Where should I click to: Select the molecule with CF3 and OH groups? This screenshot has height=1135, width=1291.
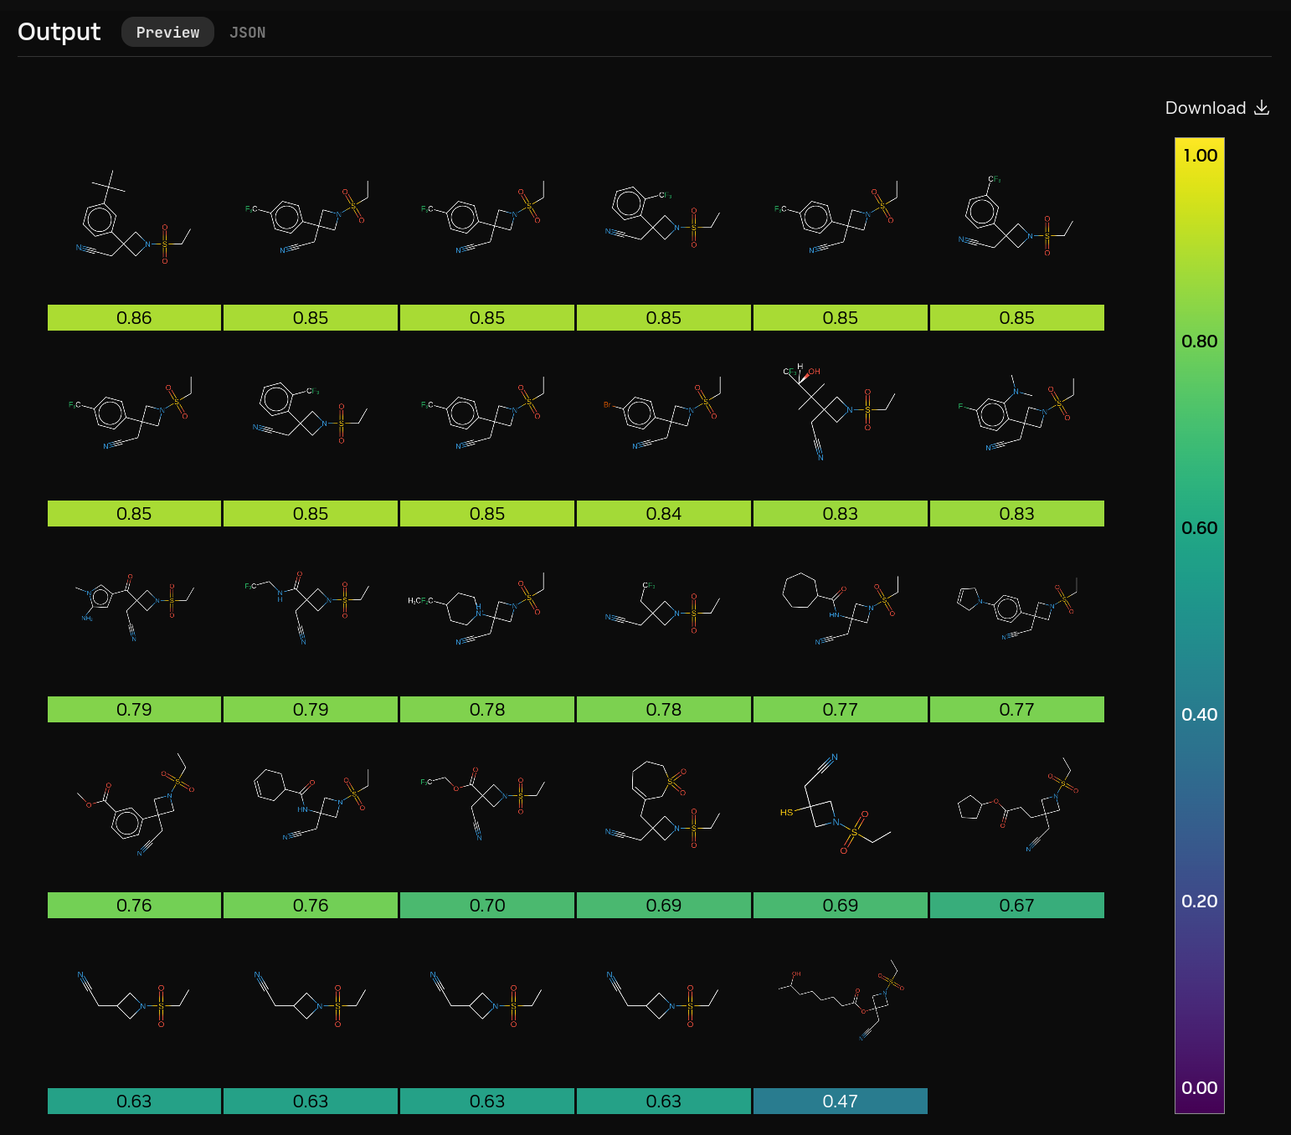pyautogui.click(x=840, y=412)
